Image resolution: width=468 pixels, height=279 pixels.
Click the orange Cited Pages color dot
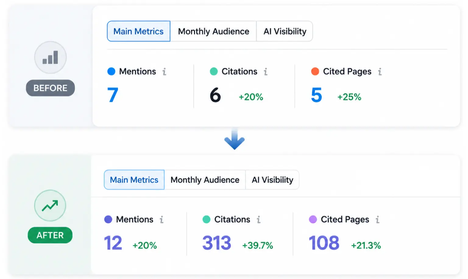coord(315,71)
